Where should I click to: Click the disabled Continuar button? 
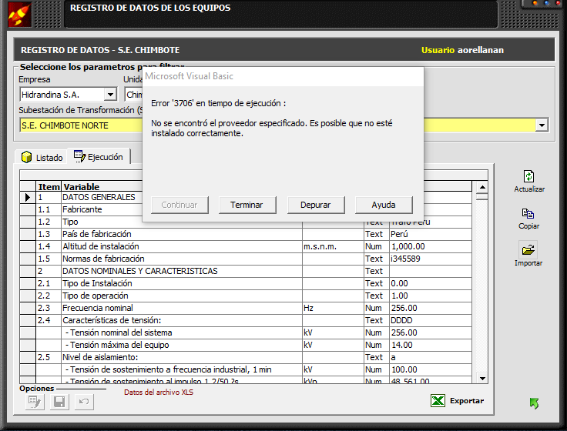coord(179,205)
